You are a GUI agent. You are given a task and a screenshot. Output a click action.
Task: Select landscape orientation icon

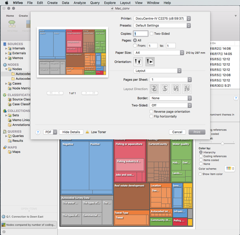coord(150,62)
